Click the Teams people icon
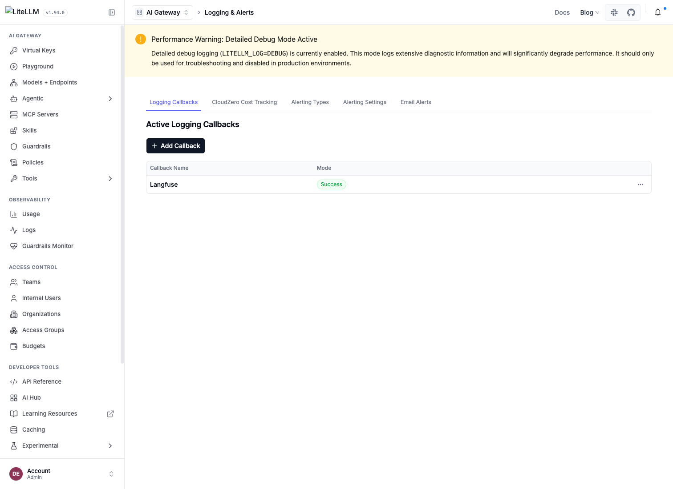 point(14,282)
